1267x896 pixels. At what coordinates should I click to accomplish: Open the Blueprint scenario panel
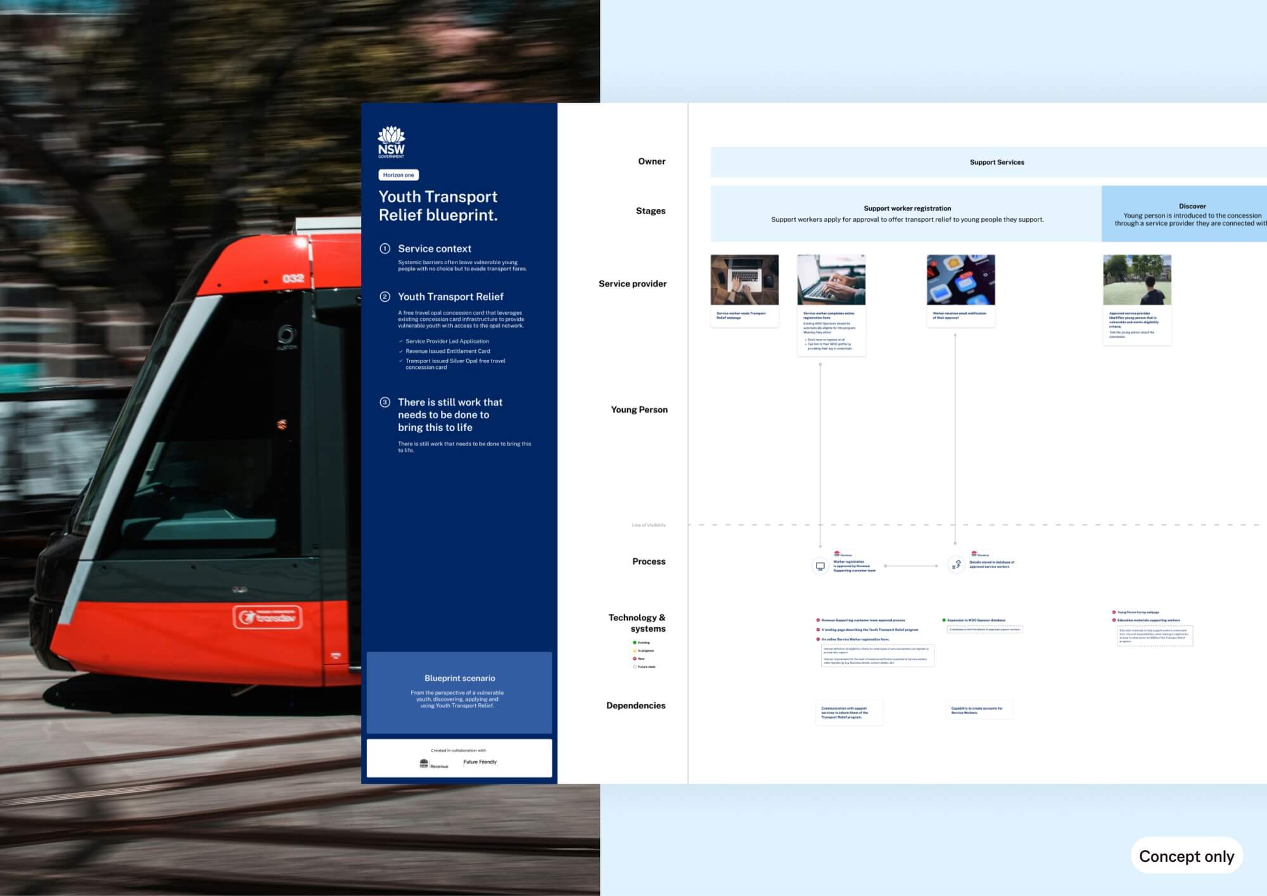(x=459, y=693)
